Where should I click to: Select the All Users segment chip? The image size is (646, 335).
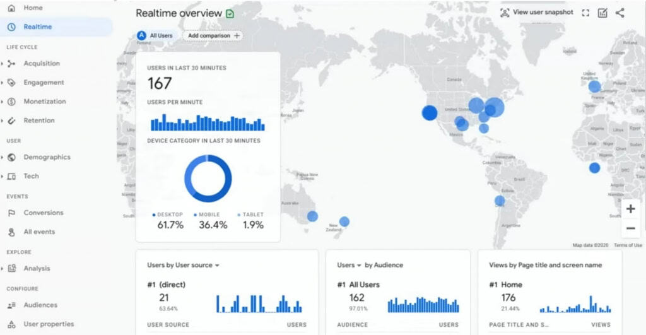coord(155,36)
